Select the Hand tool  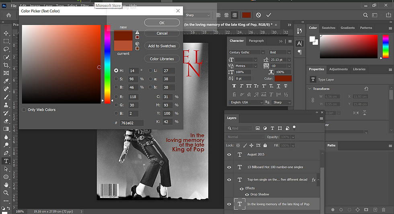(x=6, y=185)
